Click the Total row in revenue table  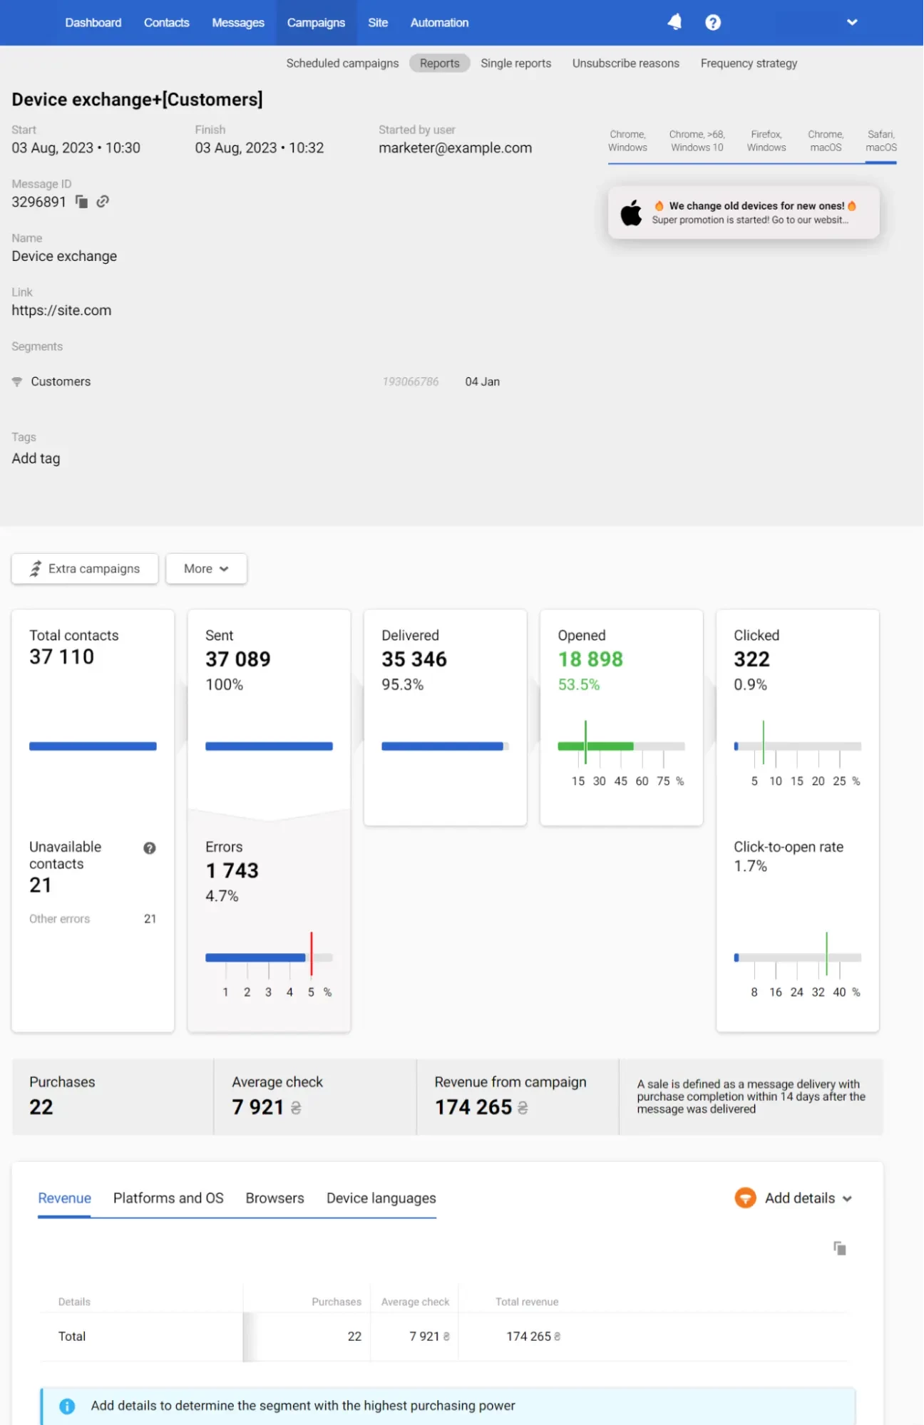[x=443, y=1337]
